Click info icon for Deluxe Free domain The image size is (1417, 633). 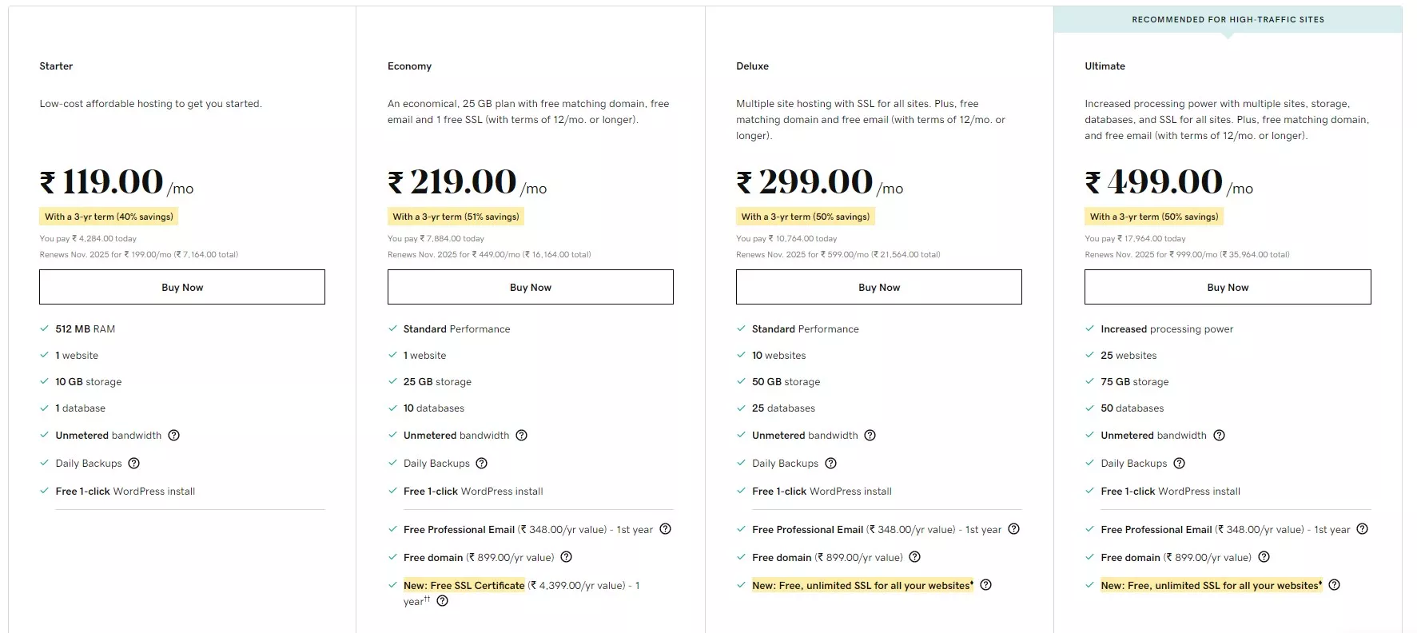pos(915,557)
